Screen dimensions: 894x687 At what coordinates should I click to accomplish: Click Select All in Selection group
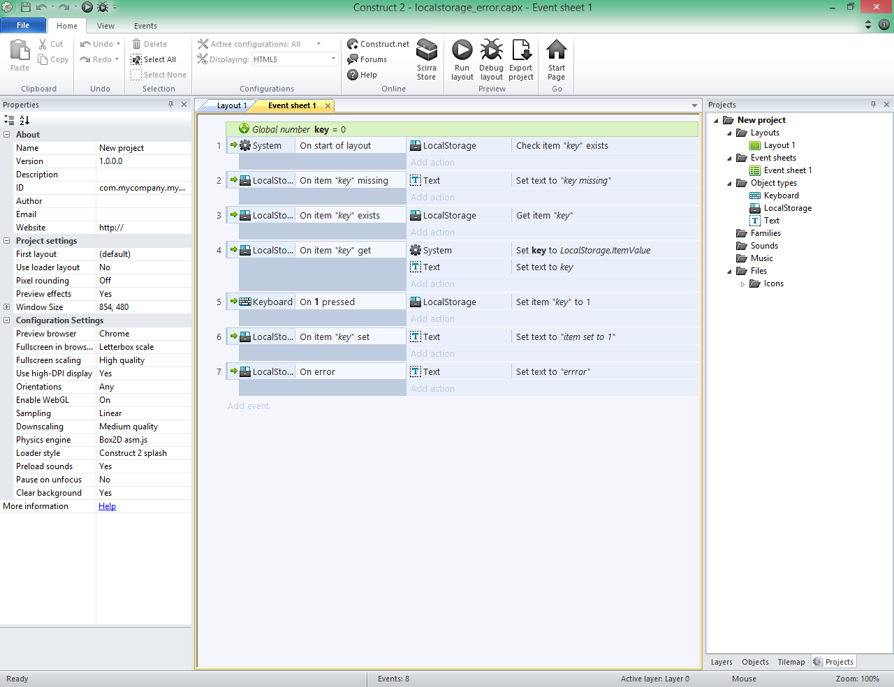tap(154, 59)
